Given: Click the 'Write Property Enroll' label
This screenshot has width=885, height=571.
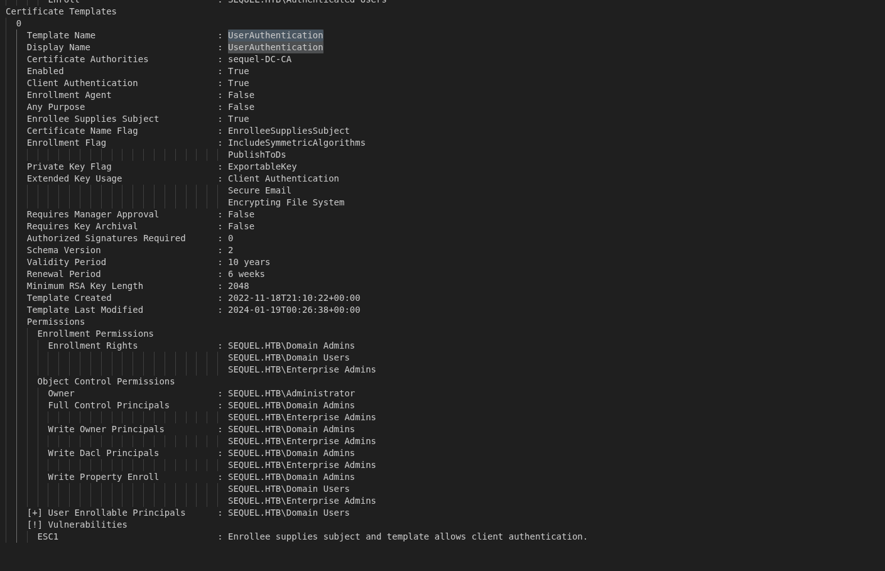Looking at the screenshot, I should [104, 477].
